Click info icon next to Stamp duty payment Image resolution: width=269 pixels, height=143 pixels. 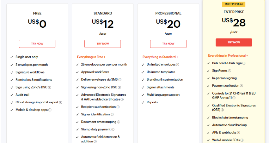pyautogui.click(x=113, y=129)
